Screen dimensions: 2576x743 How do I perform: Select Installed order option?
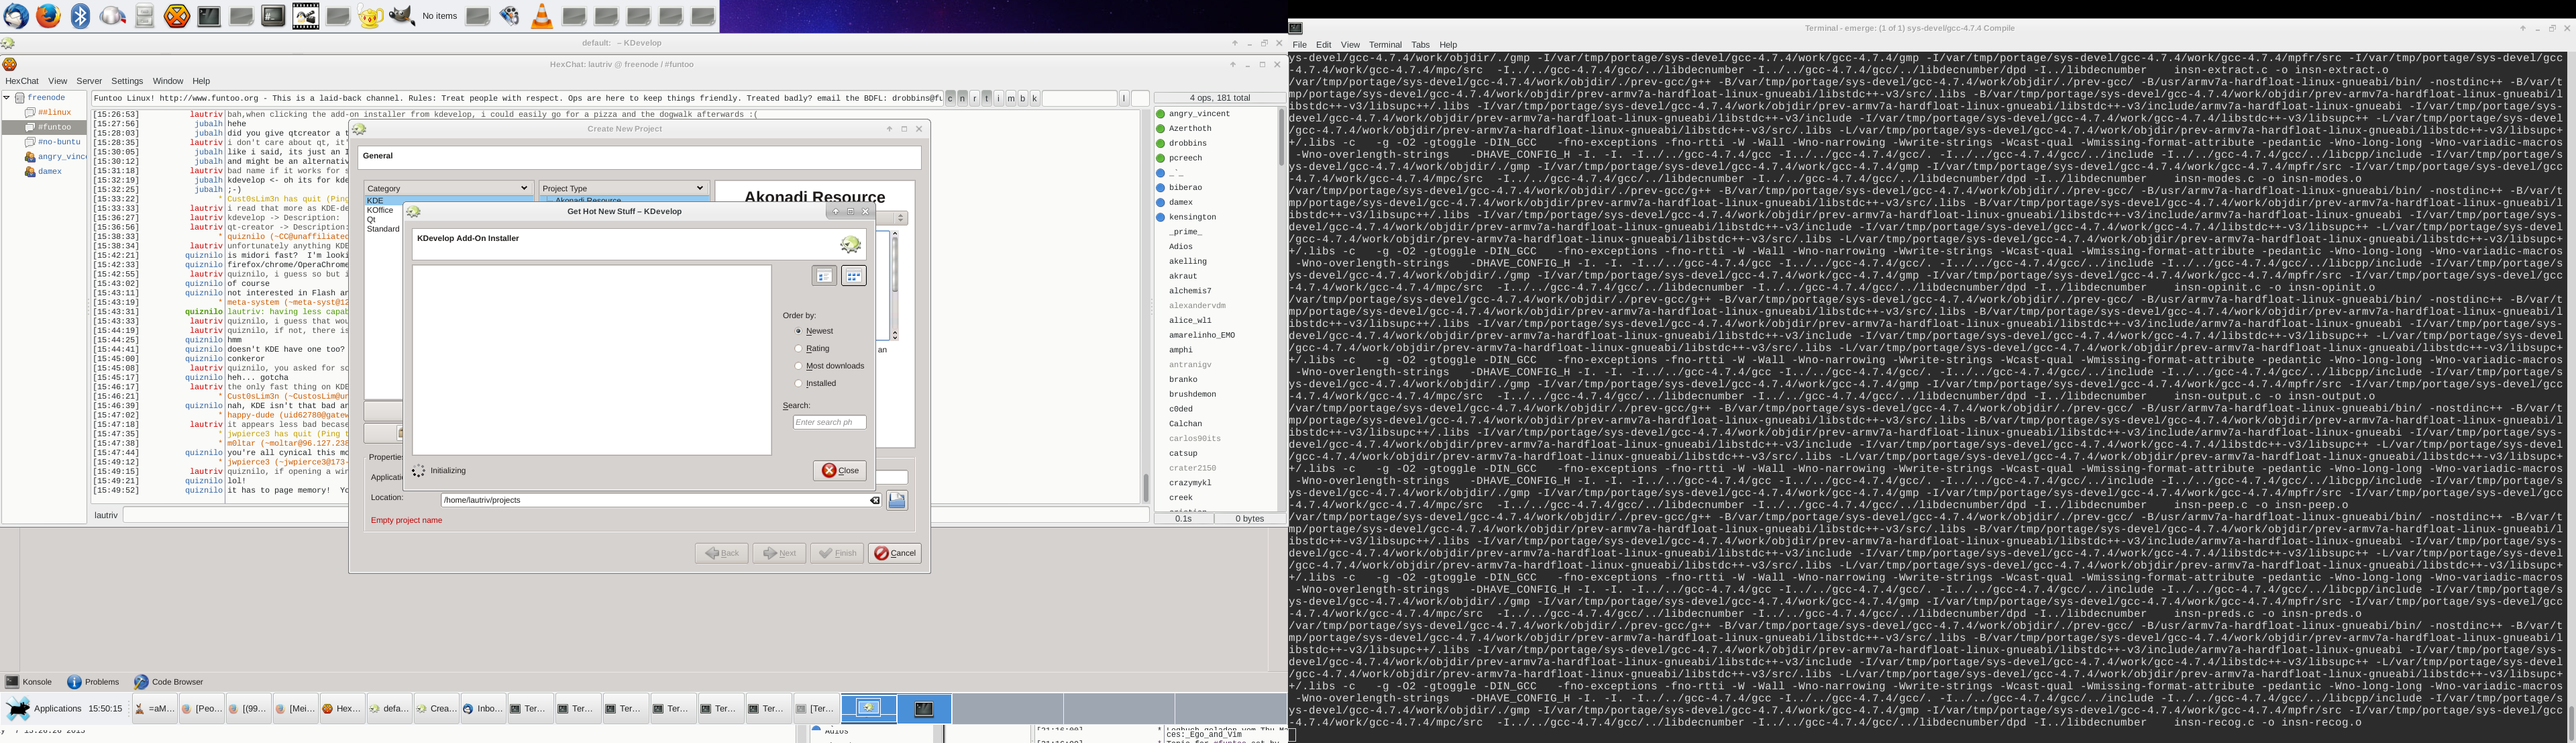point(816,384)
